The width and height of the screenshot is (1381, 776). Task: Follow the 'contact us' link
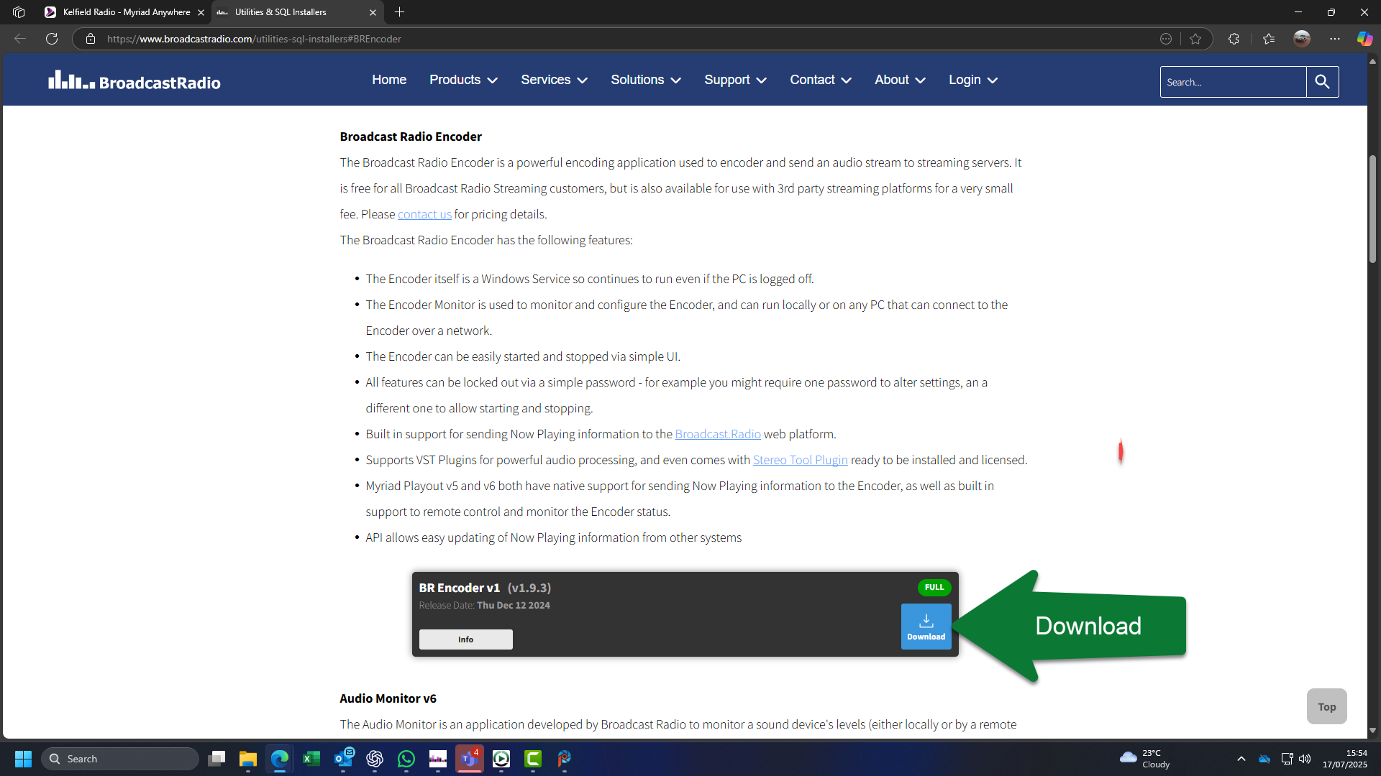click(x=424, y=214)
